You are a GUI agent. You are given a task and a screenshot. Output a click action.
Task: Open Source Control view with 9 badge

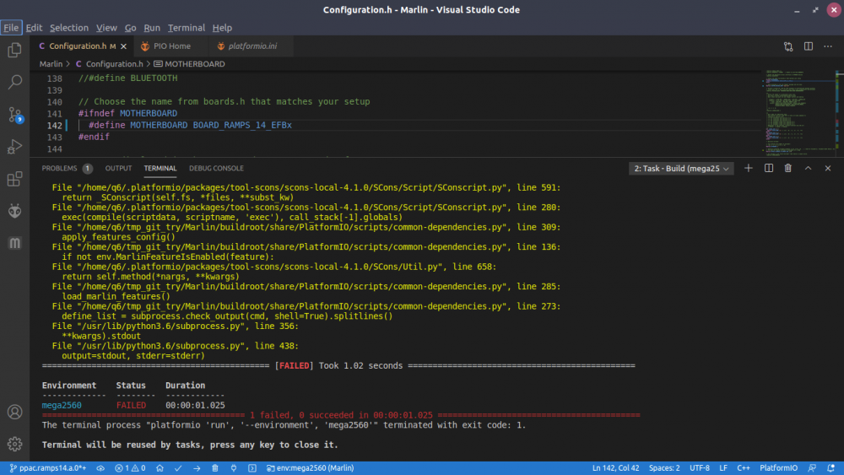pos(14,115)
